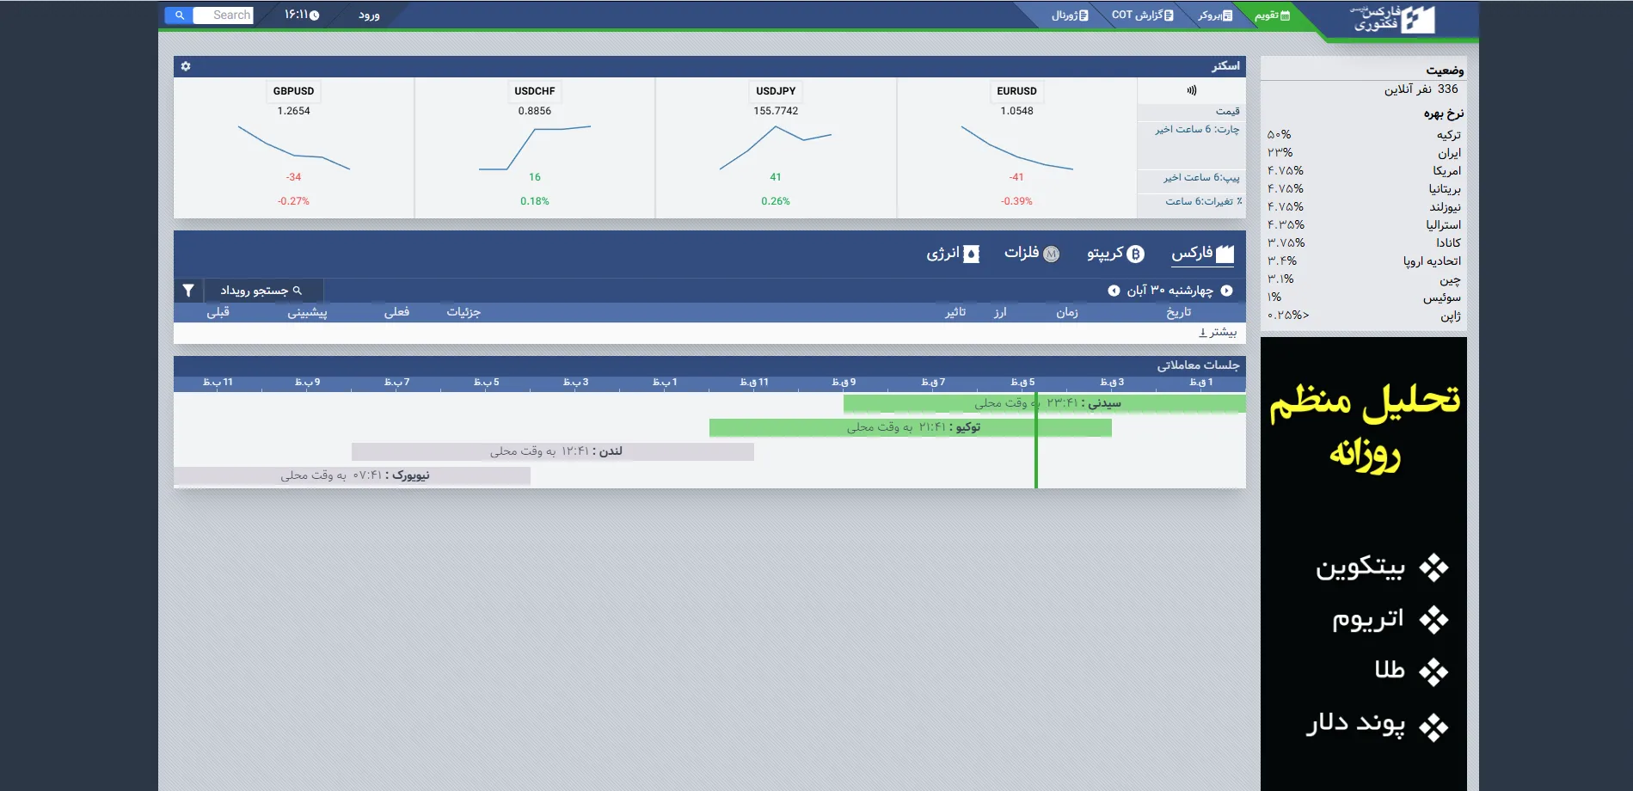Image resolution: width=1633 pixels, height=791 pixels.
Task: Click the Search input field
Action: click(x=224, y=15)
